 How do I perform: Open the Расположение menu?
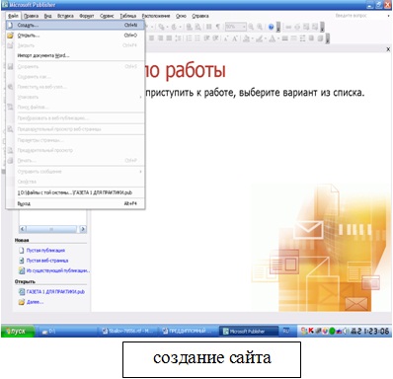tap(156, 16)
